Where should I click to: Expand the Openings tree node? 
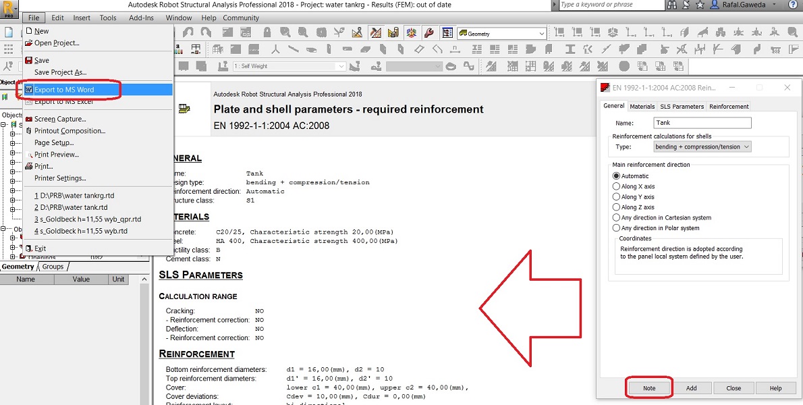(x=12, y=256)
